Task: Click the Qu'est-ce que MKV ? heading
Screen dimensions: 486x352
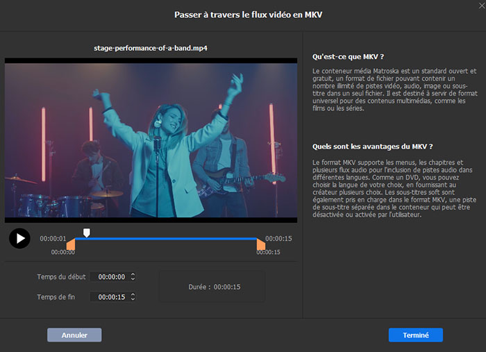Action: point(348,57)
